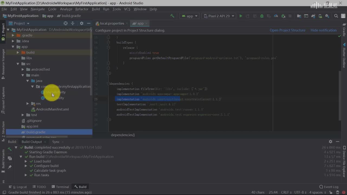The height and width of the screenshot is (195, 347).
Task: Switch to the Sync tab in Build panel
Action: pos(56,142)
